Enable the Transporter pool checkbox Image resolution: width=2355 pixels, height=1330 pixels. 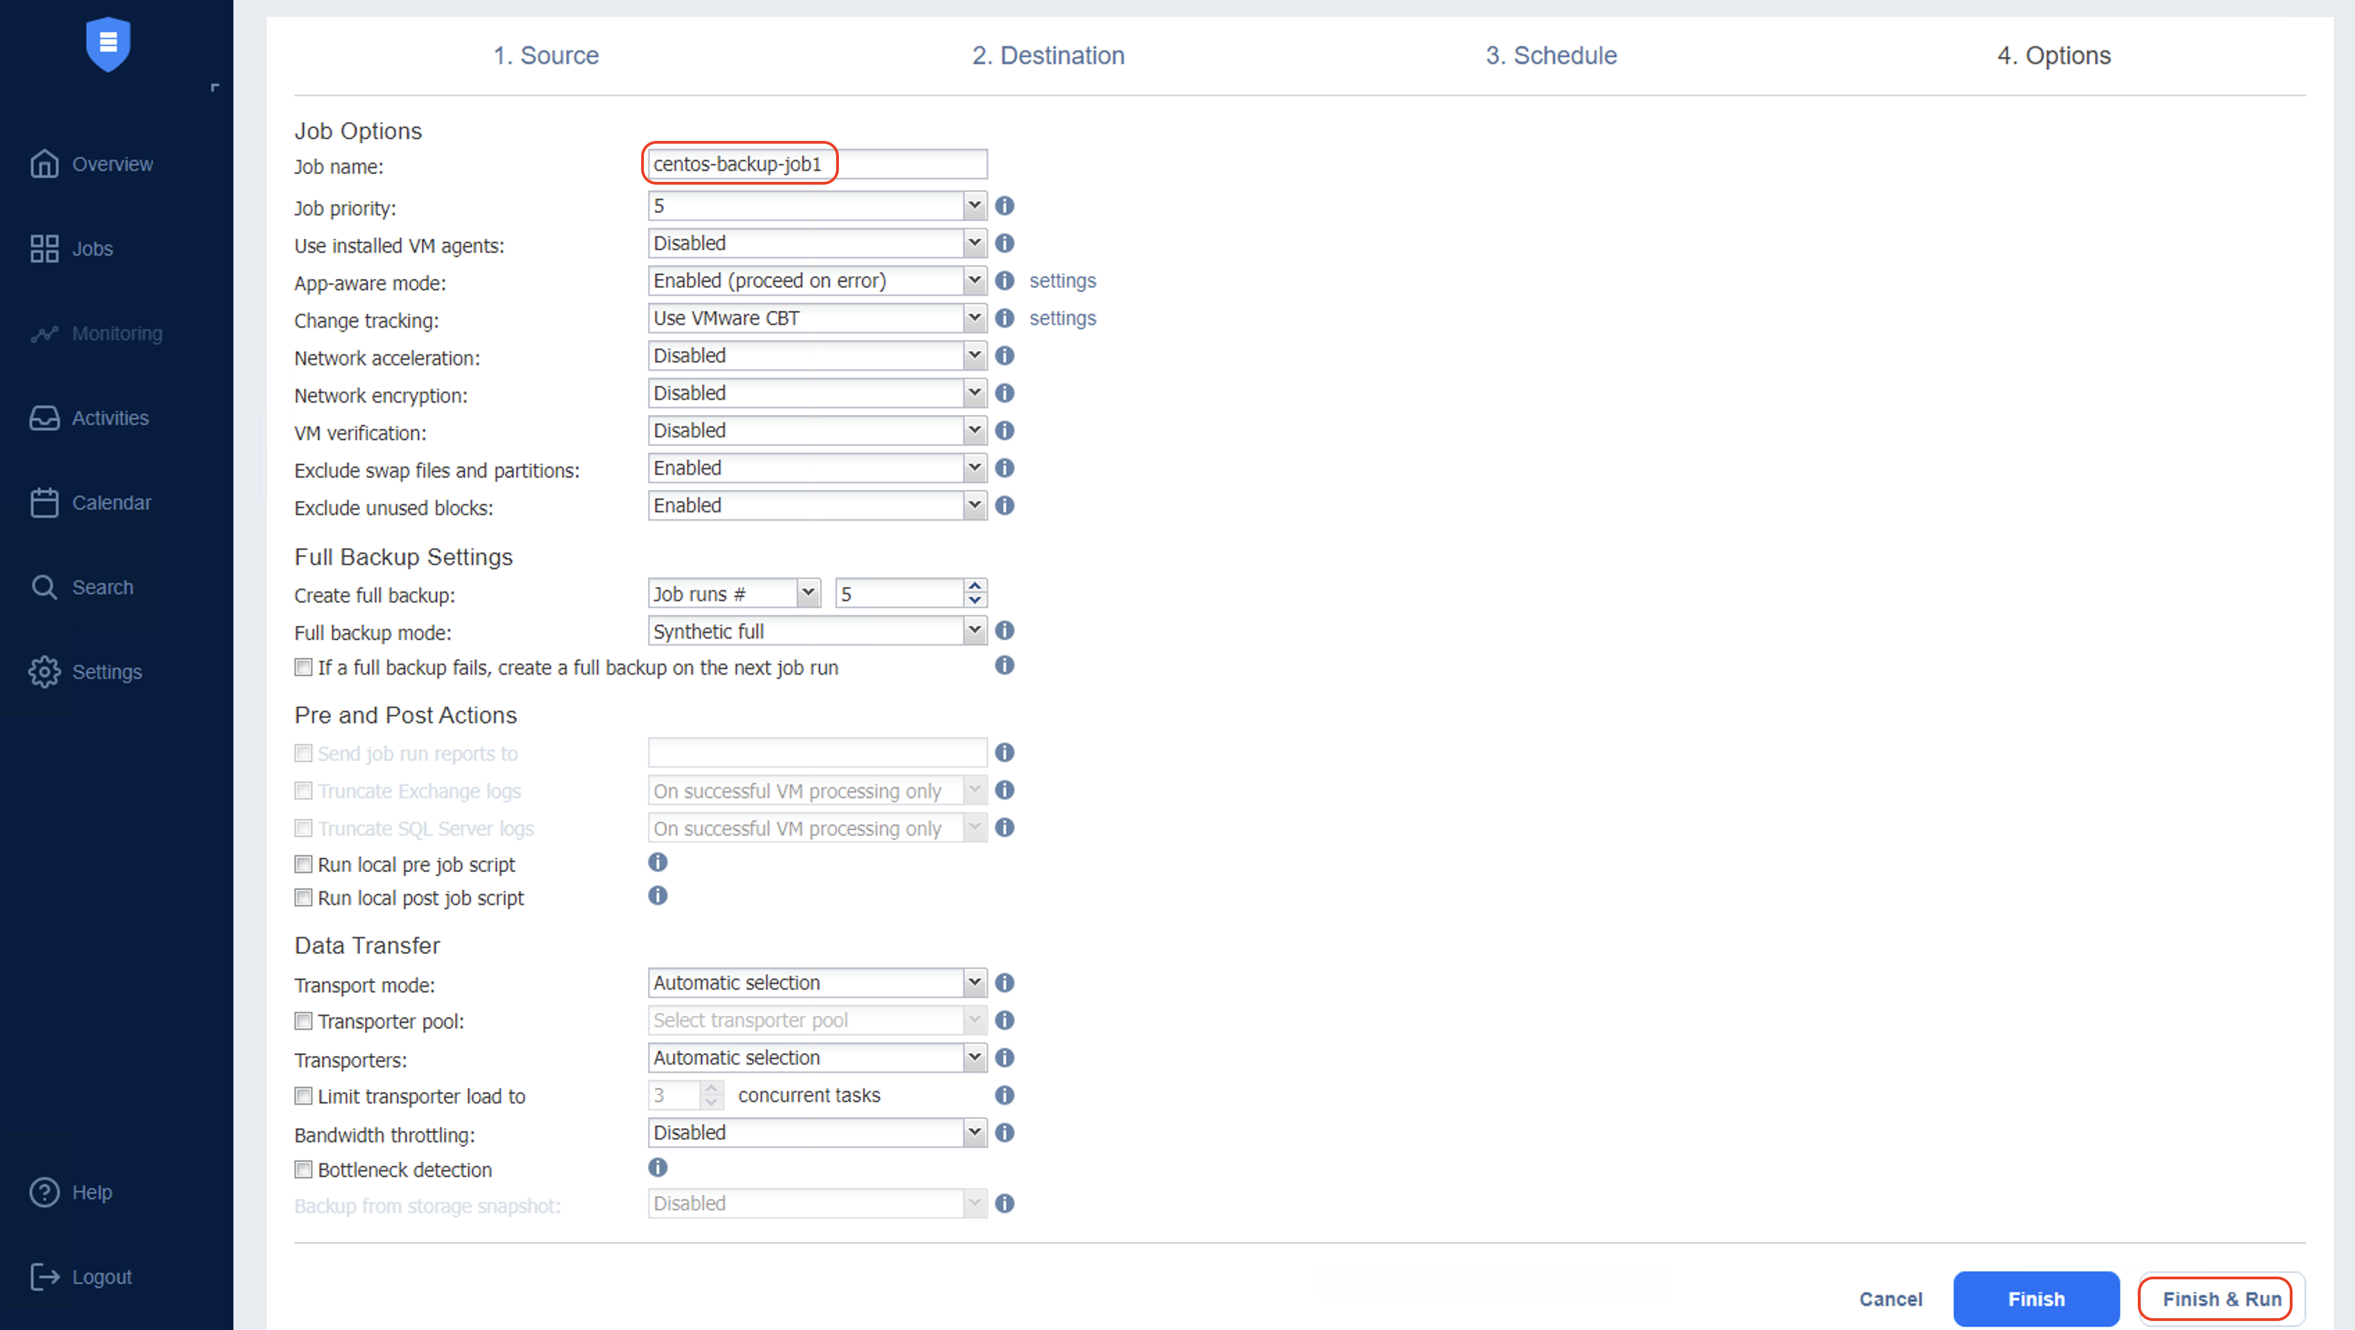(x=303, y=1021)
